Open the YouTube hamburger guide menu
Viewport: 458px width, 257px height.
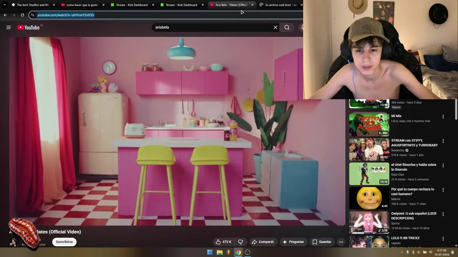(9, 27)
